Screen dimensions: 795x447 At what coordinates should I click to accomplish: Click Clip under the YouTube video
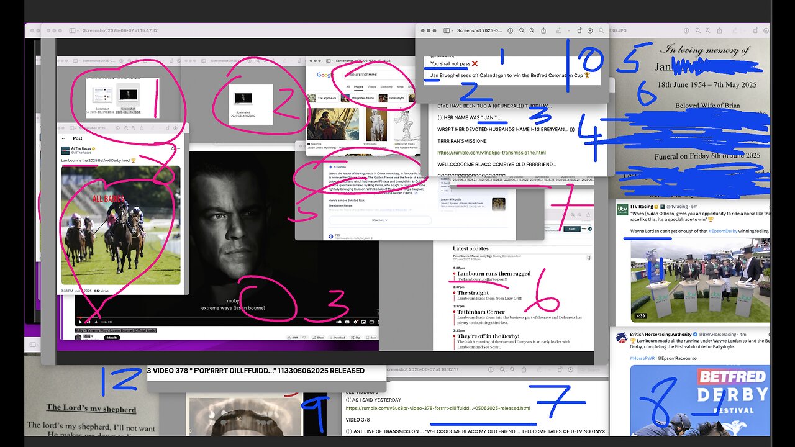[x=355, y=338]
